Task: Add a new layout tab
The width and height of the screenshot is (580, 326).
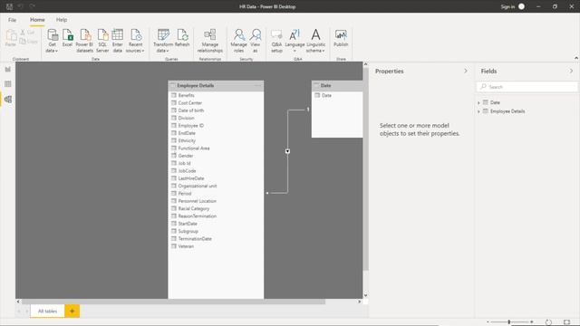Action: [x=72, y=312]
